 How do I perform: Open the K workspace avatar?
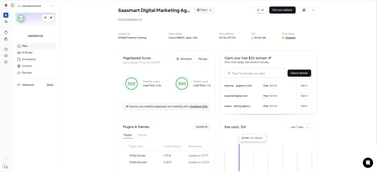pyautogui.click(x=6, y=15)
